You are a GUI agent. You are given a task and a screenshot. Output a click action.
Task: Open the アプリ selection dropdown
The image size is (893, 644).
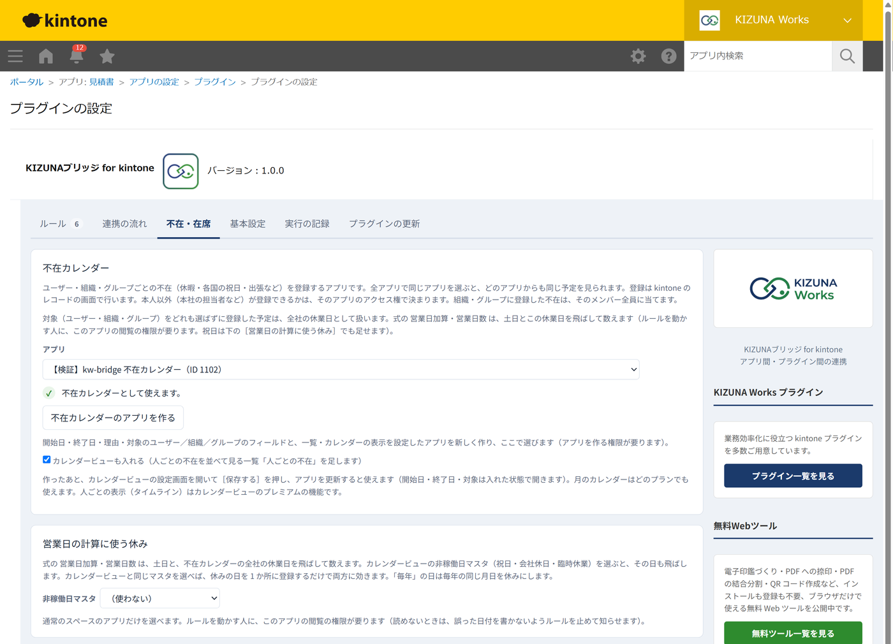tap(341, 370)
